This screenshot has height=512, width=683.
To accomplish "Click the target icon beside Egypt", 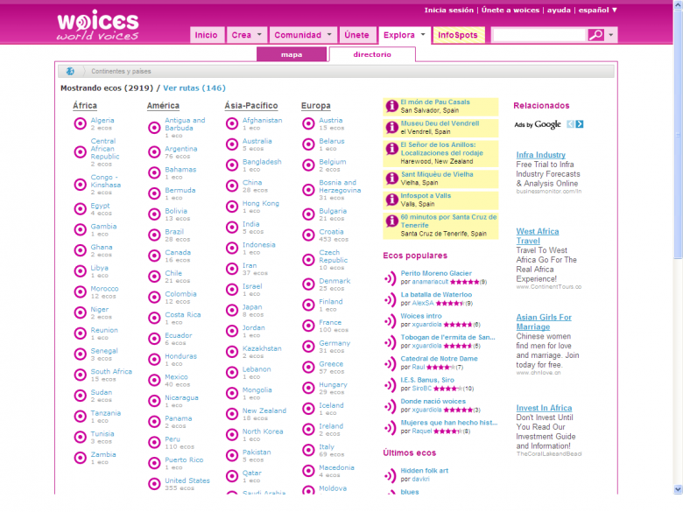I will pos(81,209).
